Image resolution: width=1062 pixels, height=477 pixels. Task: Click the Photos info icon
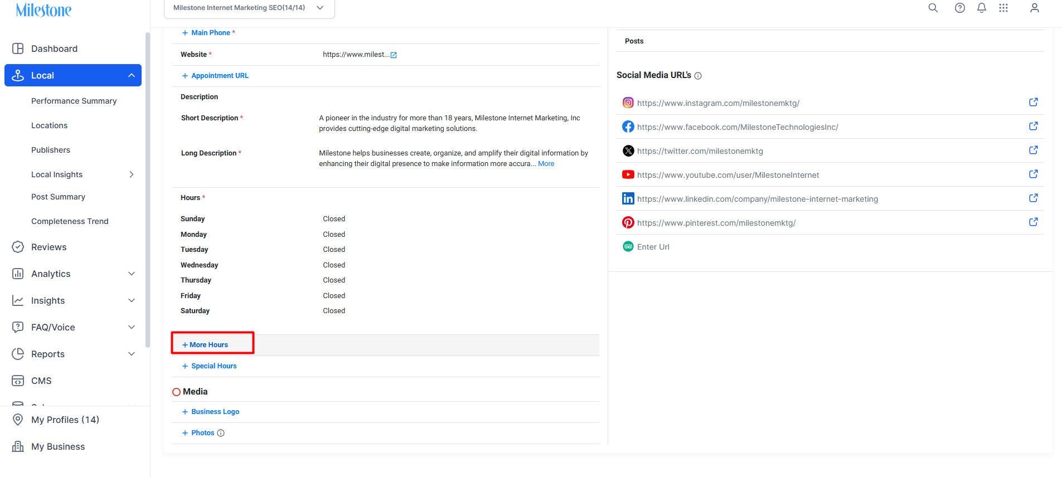[221, 433]
